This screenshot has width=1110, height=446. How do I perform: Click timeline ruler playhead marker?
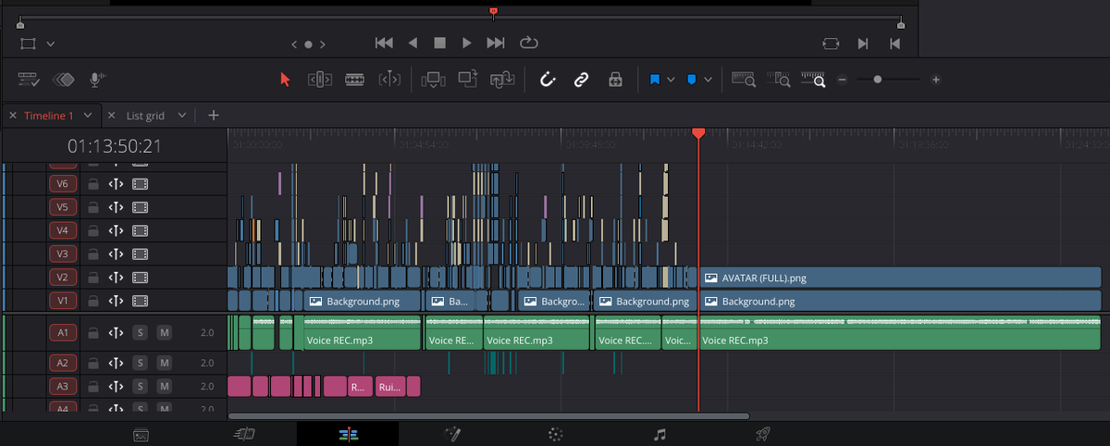[698, 135]
